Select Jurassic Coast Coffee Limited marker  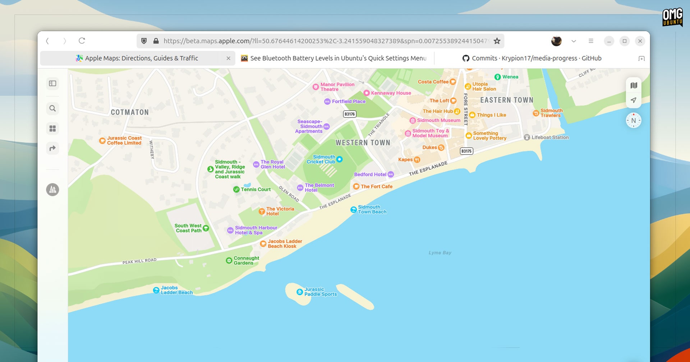102,140
